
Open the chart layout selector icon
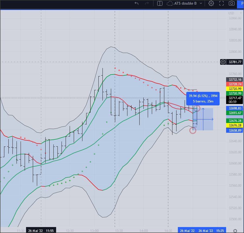(160, 3)
